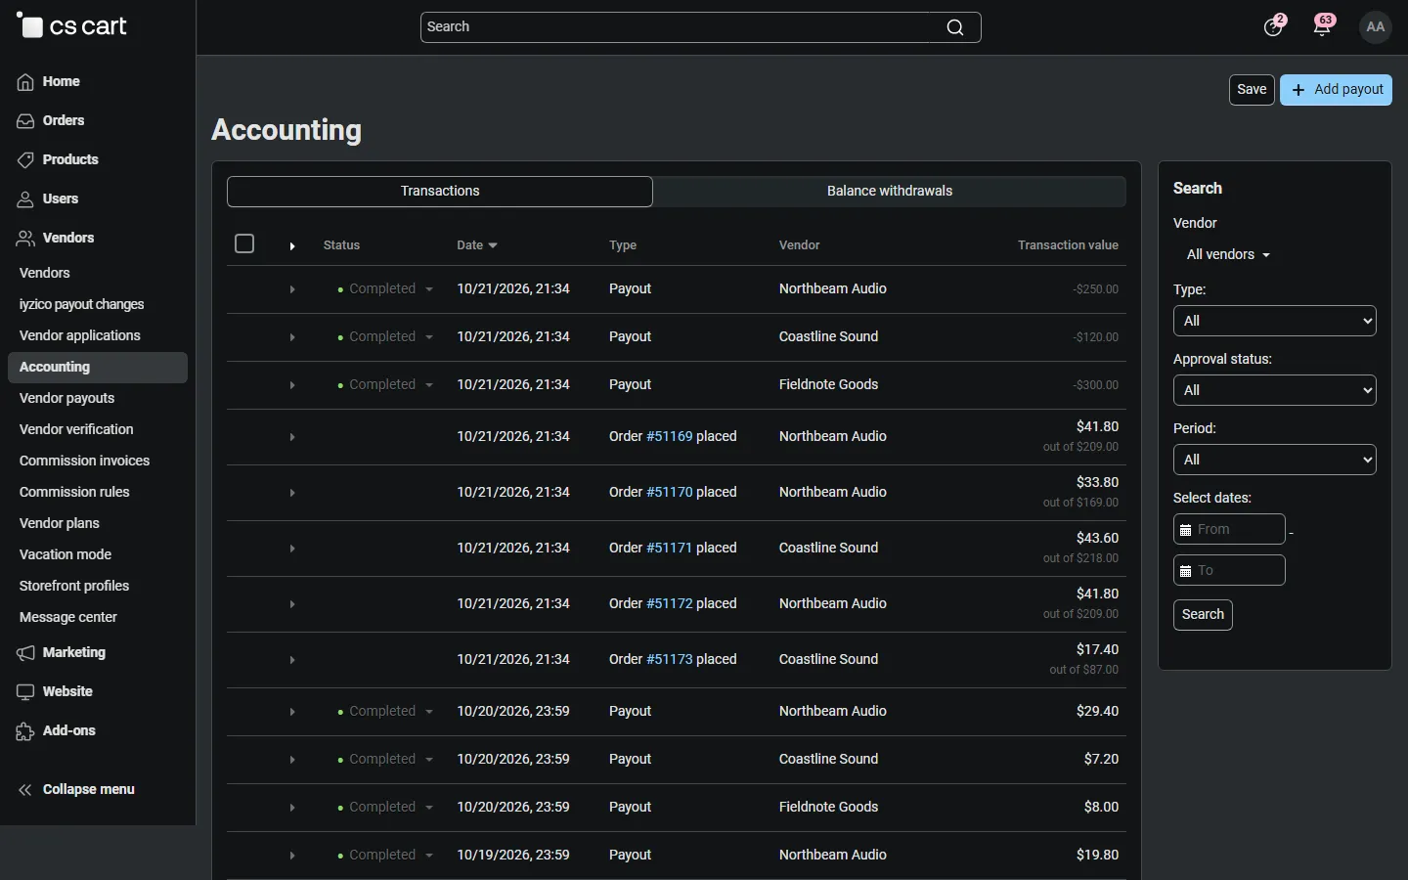1408x880 pixels.
Task: Expand all rows via header arrow
Action: click(292, 246)
